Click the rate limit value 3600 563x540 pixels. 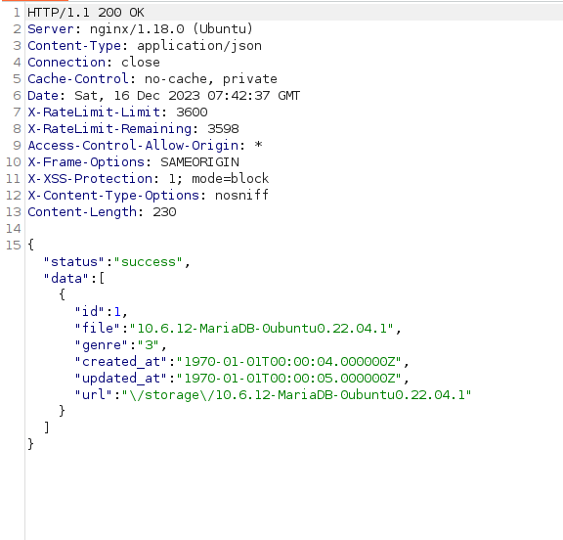(x=192, y=112)
